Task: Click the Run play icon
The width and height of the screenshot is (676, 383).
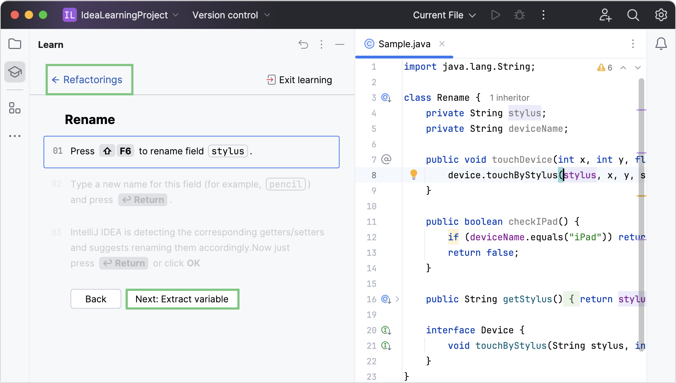Action: point(496,15)
